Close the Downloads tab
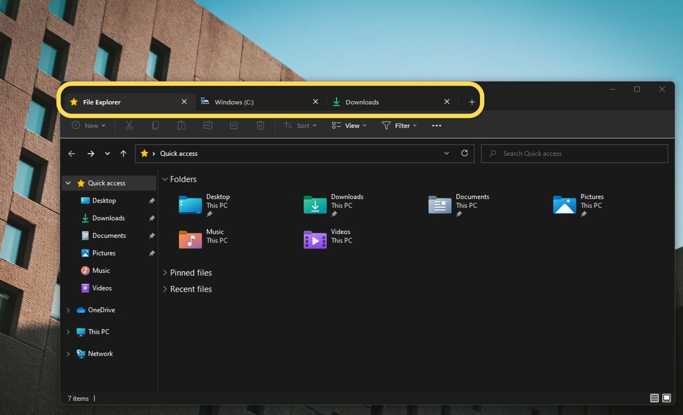683x415 pixels. coord(447,102)
